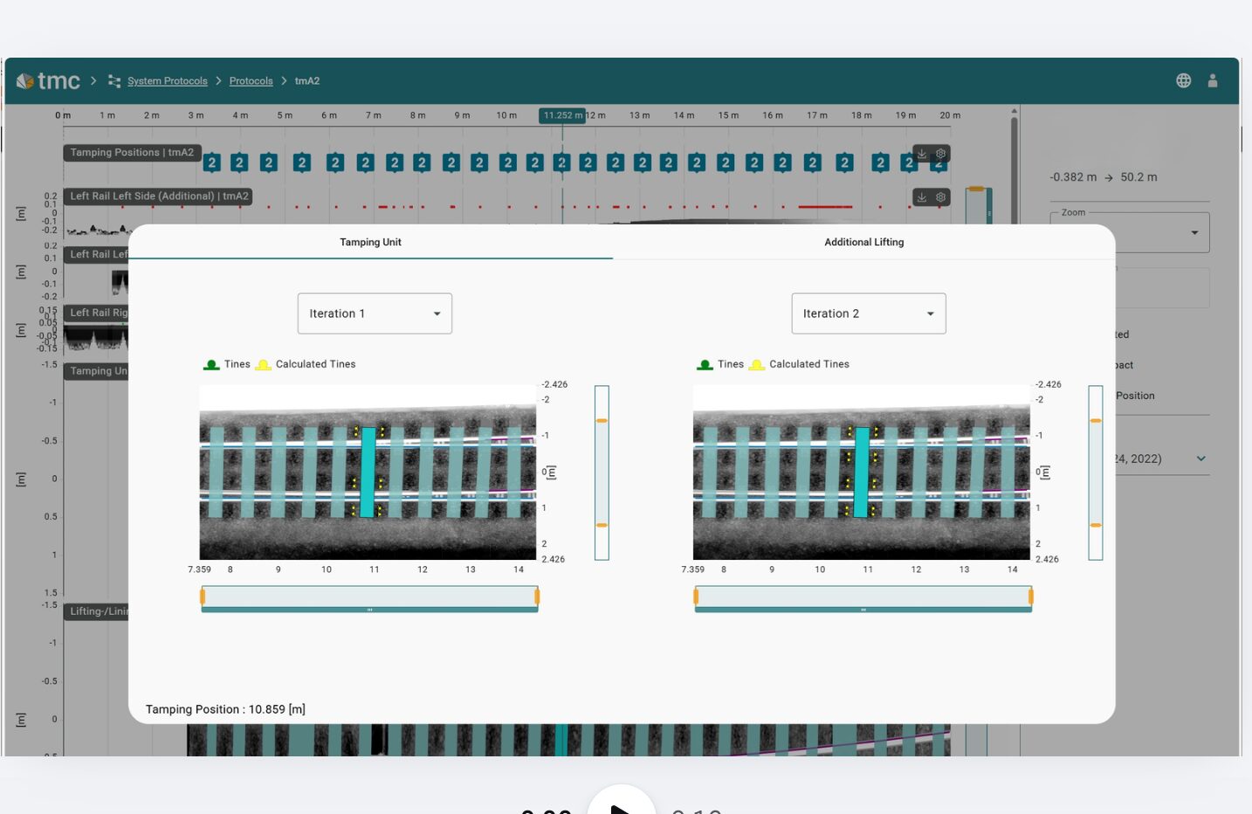Click the tmc logo in header
The height and width of the screenshot is (814, 1252).
tap(48, 81)
